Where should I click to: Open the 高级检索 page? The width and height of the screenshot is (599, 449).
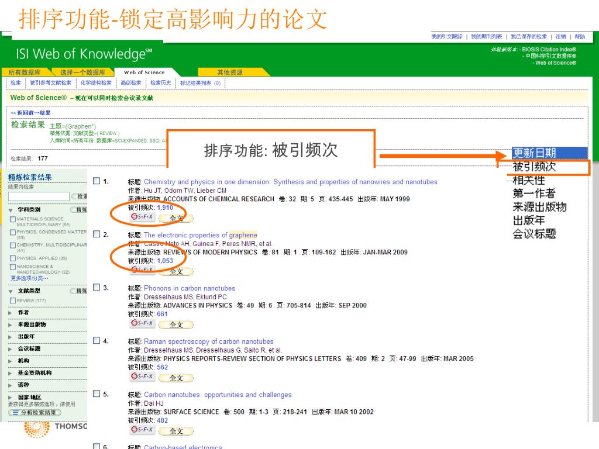pyautogui.click(x=131, y=83)
